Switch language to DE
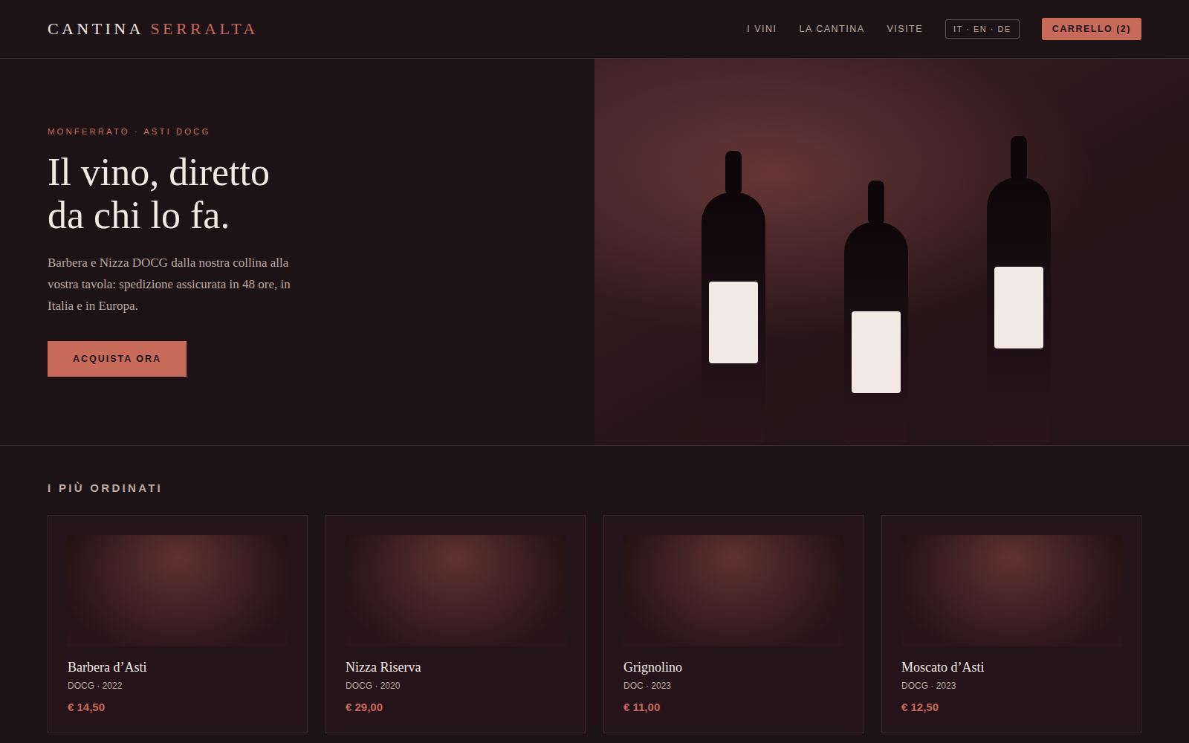 click(1004, 29)
